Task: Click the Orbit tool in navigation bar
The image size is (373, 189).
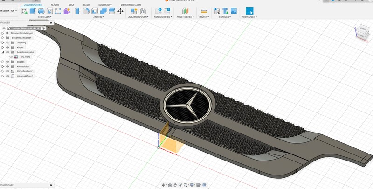Action: click(164, 185)
